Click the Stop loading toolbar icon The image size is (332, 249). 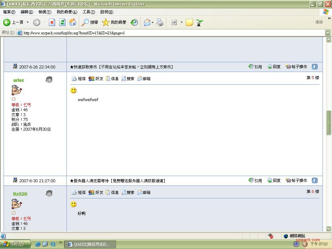[52, 22]
